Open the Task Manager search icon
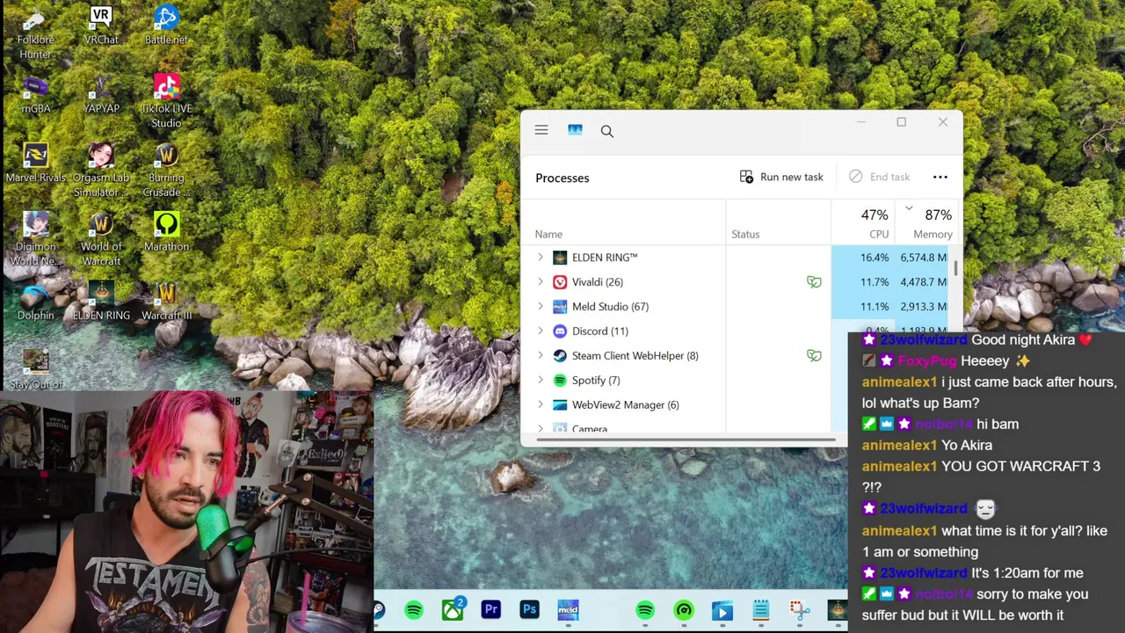1125x633 pixels. 607,131
